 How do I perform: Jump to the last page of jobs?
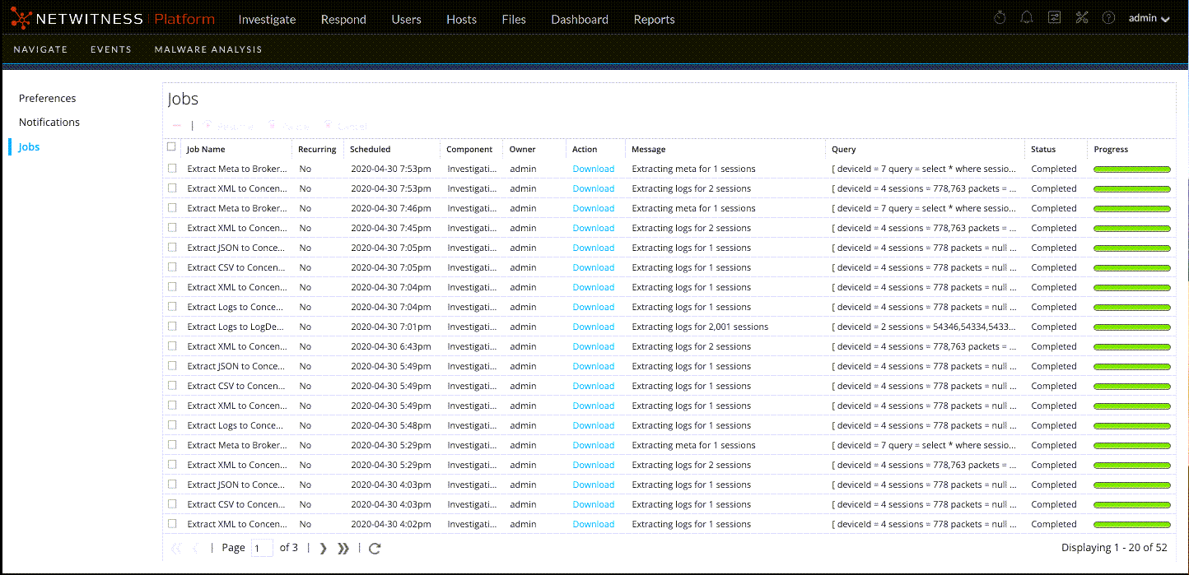pos(343,548)
